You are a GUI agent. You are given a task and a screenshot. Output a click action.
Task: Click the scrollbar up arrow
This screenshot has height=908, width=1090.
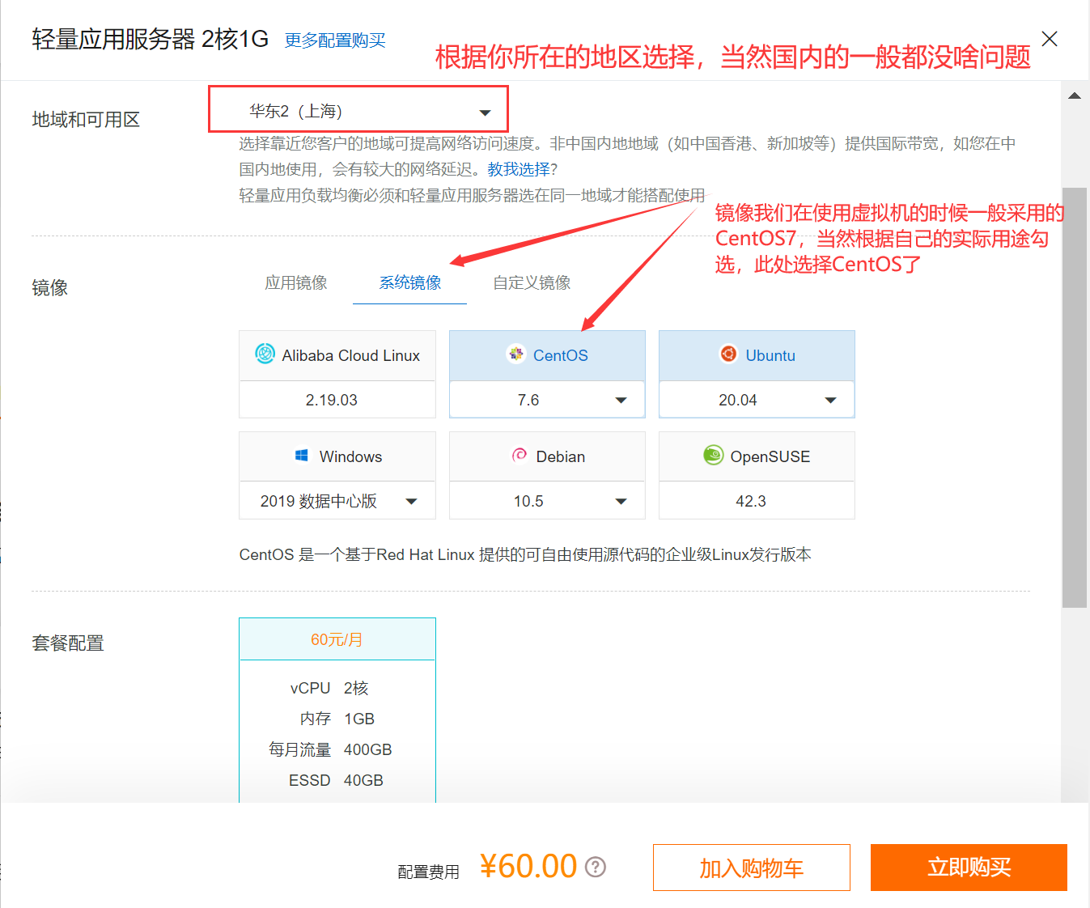tap(1075, 95)
